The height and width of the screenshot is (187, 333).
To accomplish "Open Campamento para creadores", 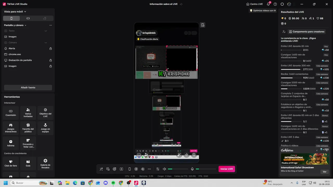I will coord(307,32).
